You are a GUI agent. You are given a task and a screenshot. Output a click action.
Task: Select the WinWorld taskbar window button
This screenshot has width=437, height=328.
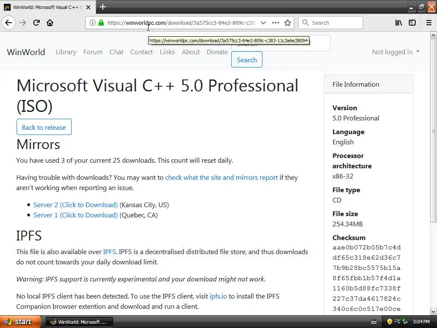tap(79, 322)
